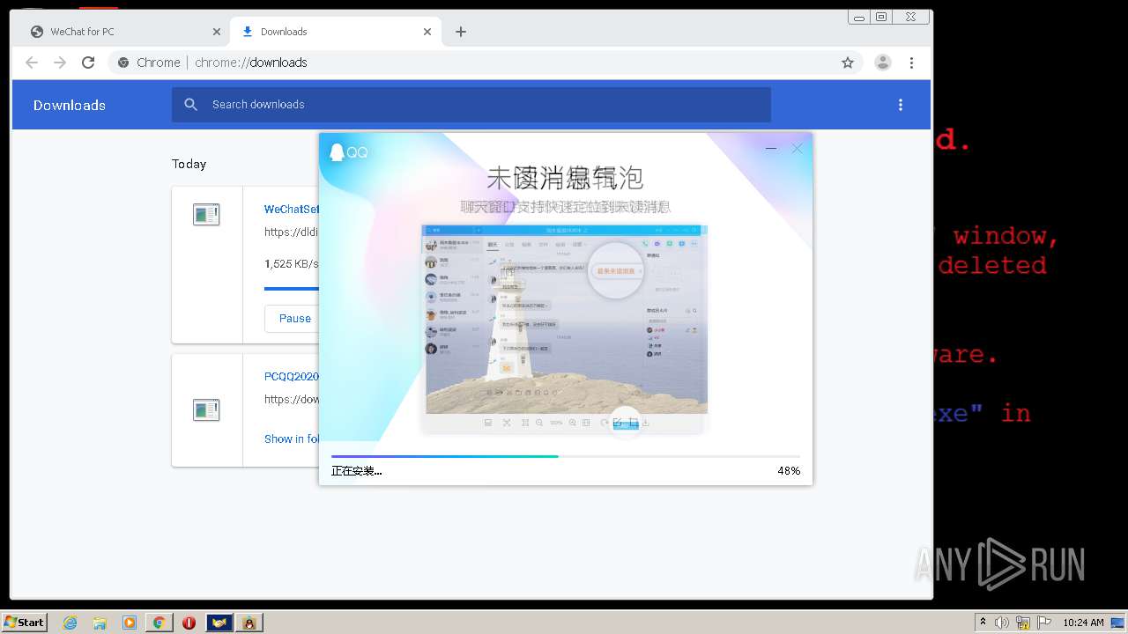Minimize the Chrome browser window

tap(859, 17)
